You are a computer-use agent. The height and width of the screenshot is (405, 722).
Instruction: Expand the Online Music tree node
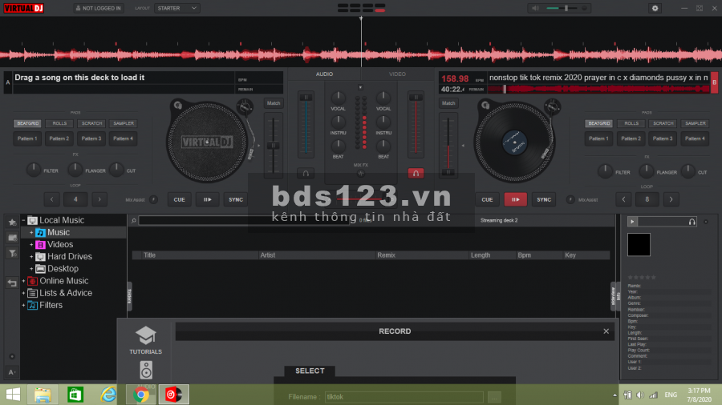pos(23,281)
